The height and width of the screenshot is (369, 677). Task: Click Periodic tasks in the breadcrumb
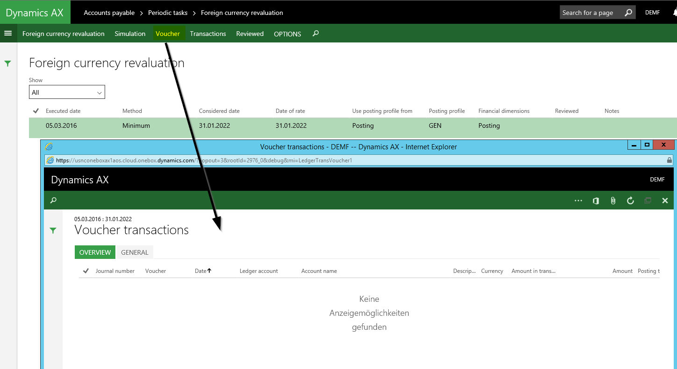pos(168,13)
